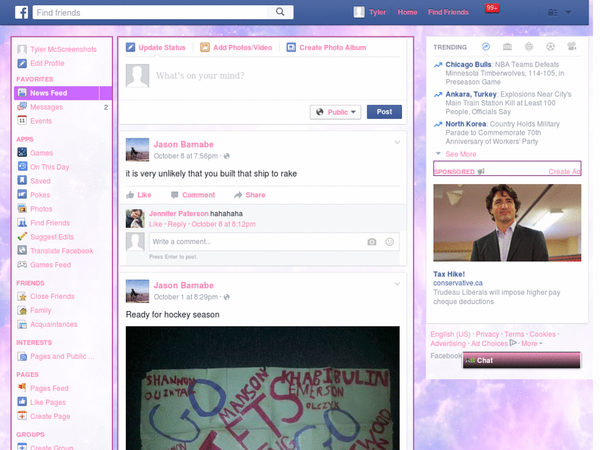
Task: Go to Home in top bar
Action: (408, 12)
